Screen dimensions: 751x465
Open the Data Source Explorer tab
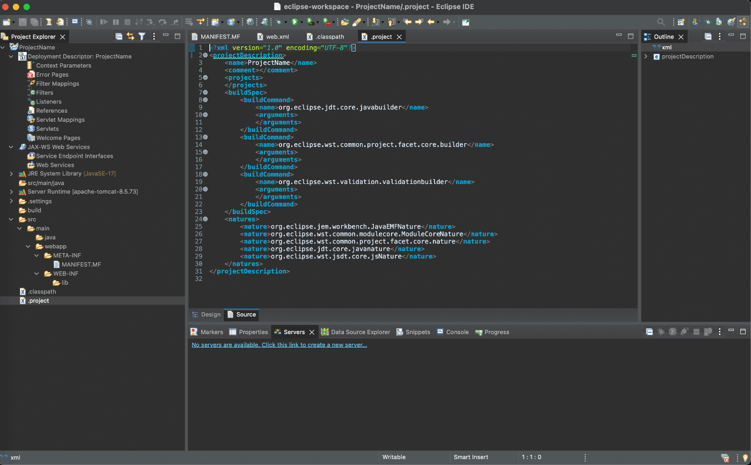click(x=356, y=332)
